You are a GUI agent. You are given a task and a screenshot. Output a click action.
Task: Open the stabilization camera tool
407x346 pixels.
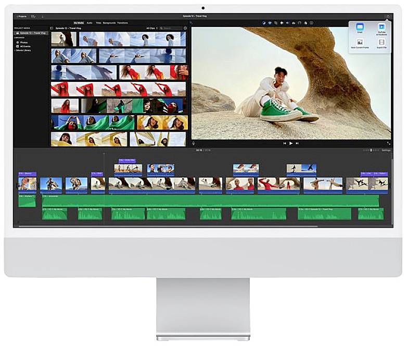point(282,23)
